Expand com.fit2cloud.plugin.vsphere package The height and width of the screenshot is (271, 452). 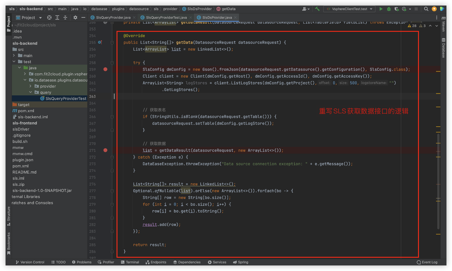(x=25, y=74)
